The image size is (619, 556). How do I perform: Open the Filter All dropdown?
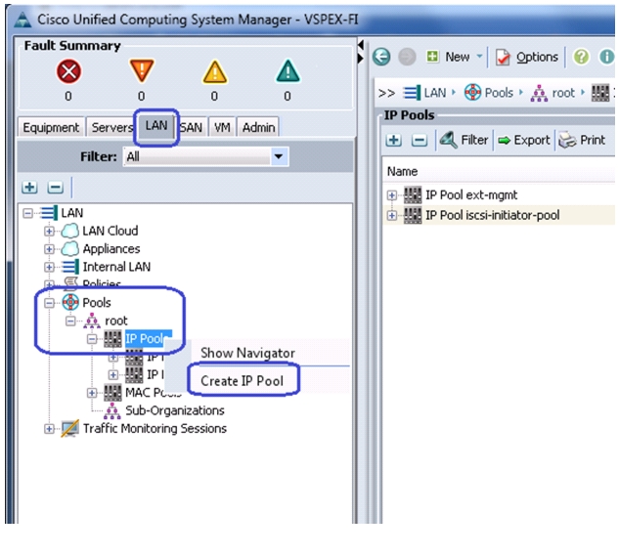[x=205, y=156]
